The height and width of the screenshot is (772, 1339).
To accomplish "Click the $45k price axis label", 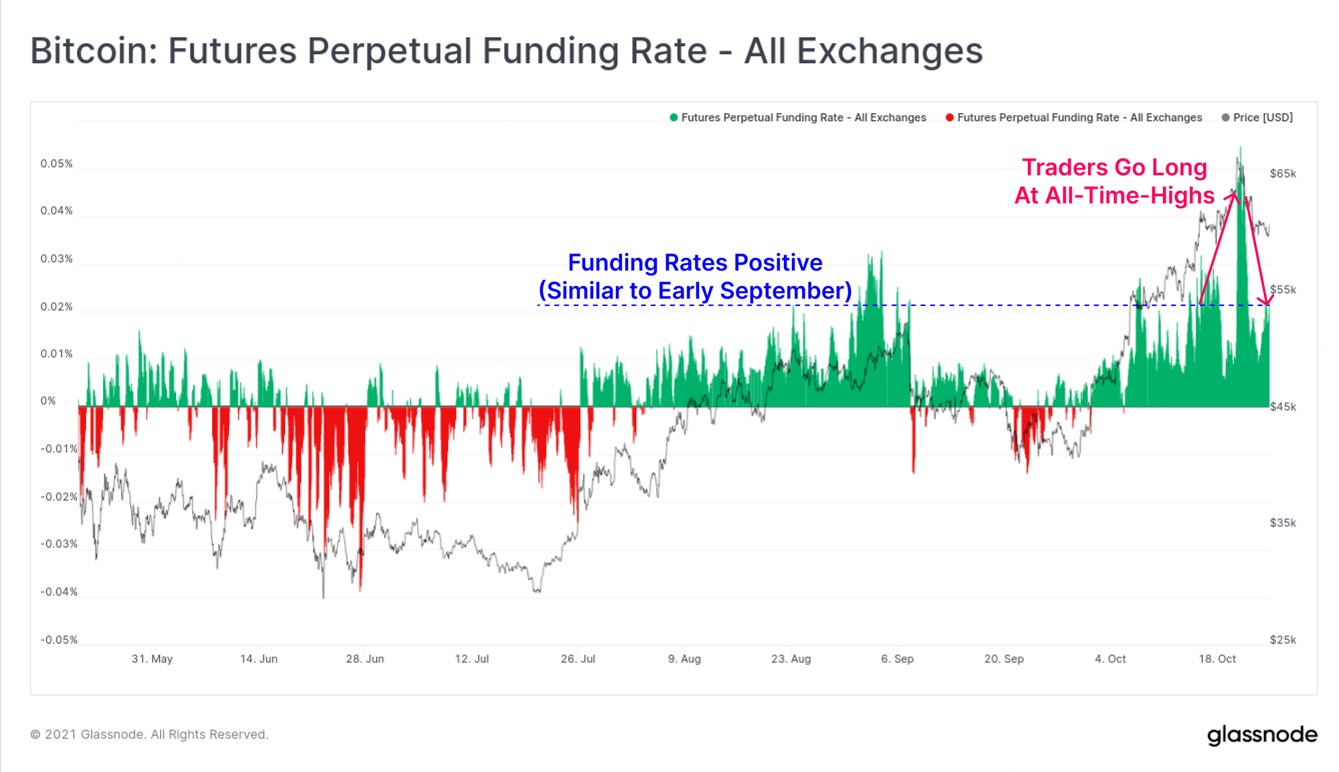I will [1283, 407].
